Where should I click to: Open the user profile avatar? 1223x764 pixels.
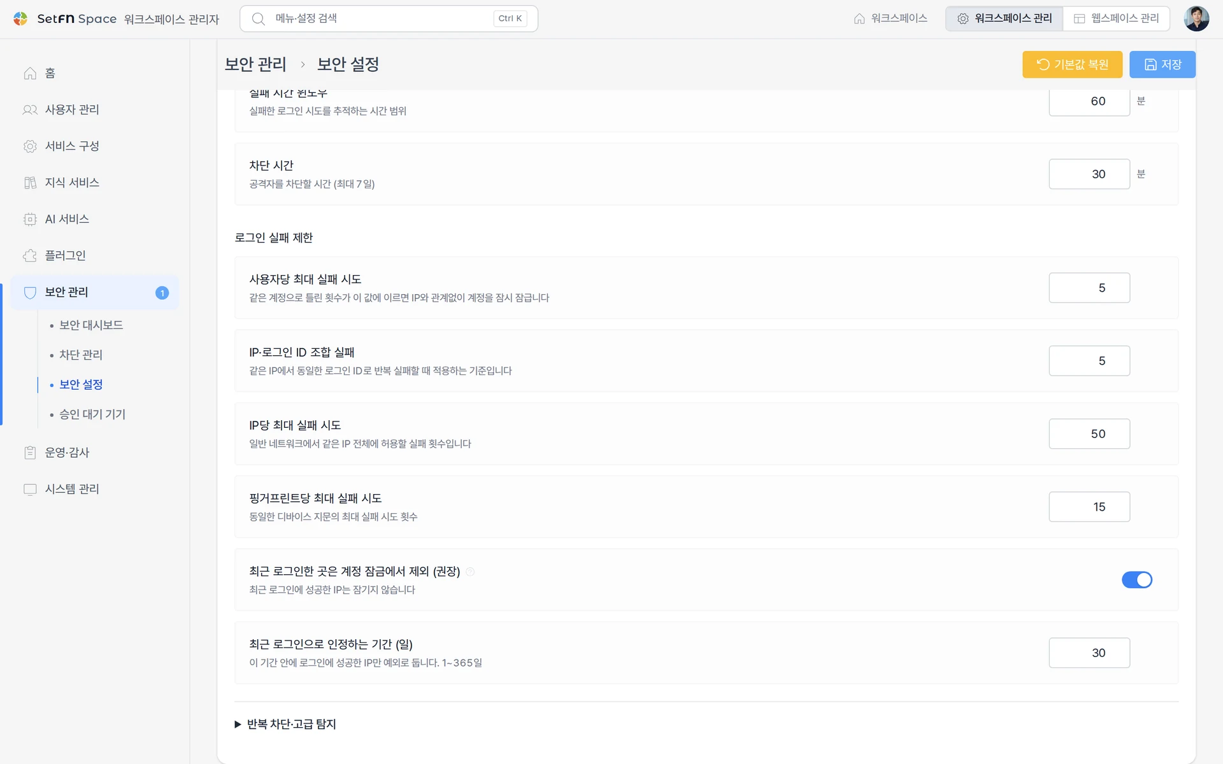pos(1196,18)
